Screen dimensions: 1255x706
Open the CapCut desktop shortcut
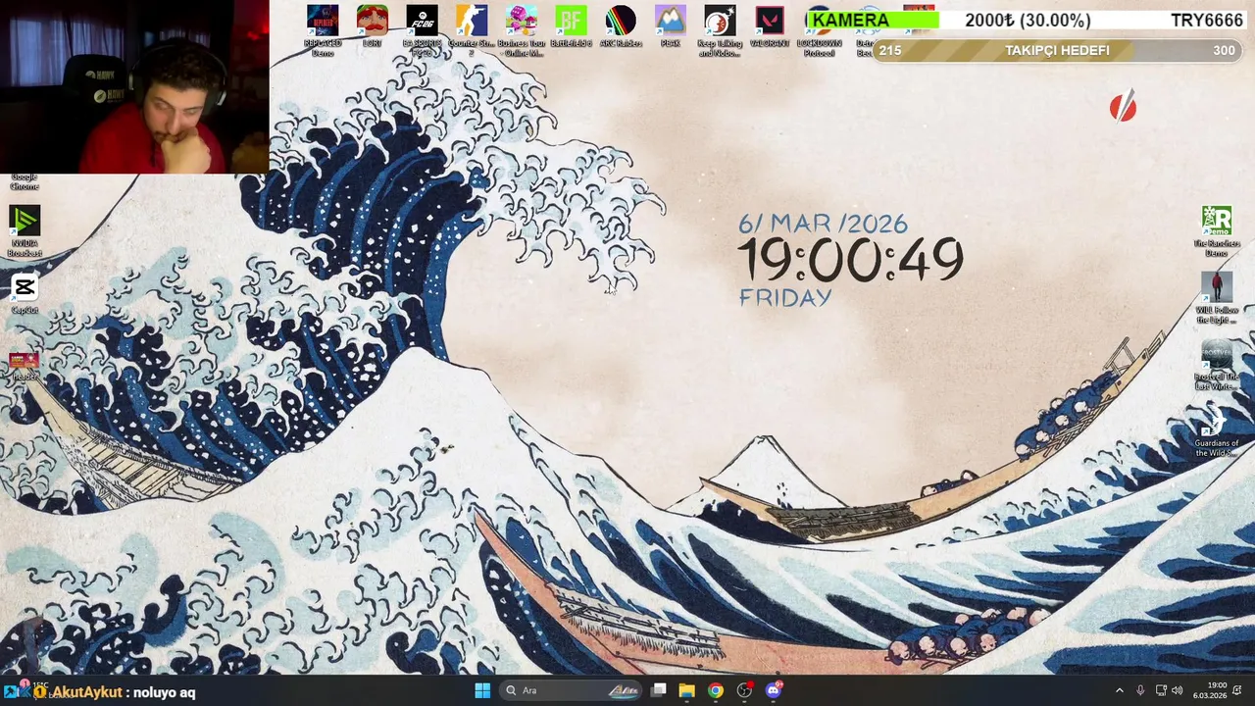[x=25, y=294]
